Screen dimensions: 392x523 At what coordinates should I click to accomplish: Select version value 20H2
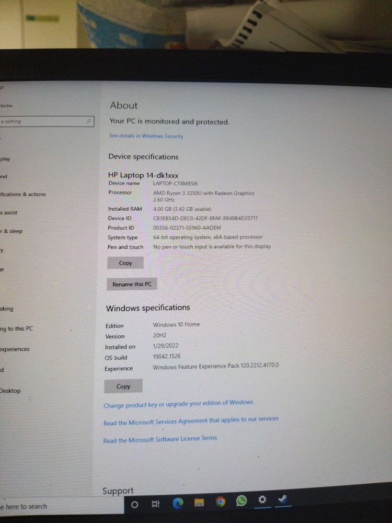coord(159,335)
